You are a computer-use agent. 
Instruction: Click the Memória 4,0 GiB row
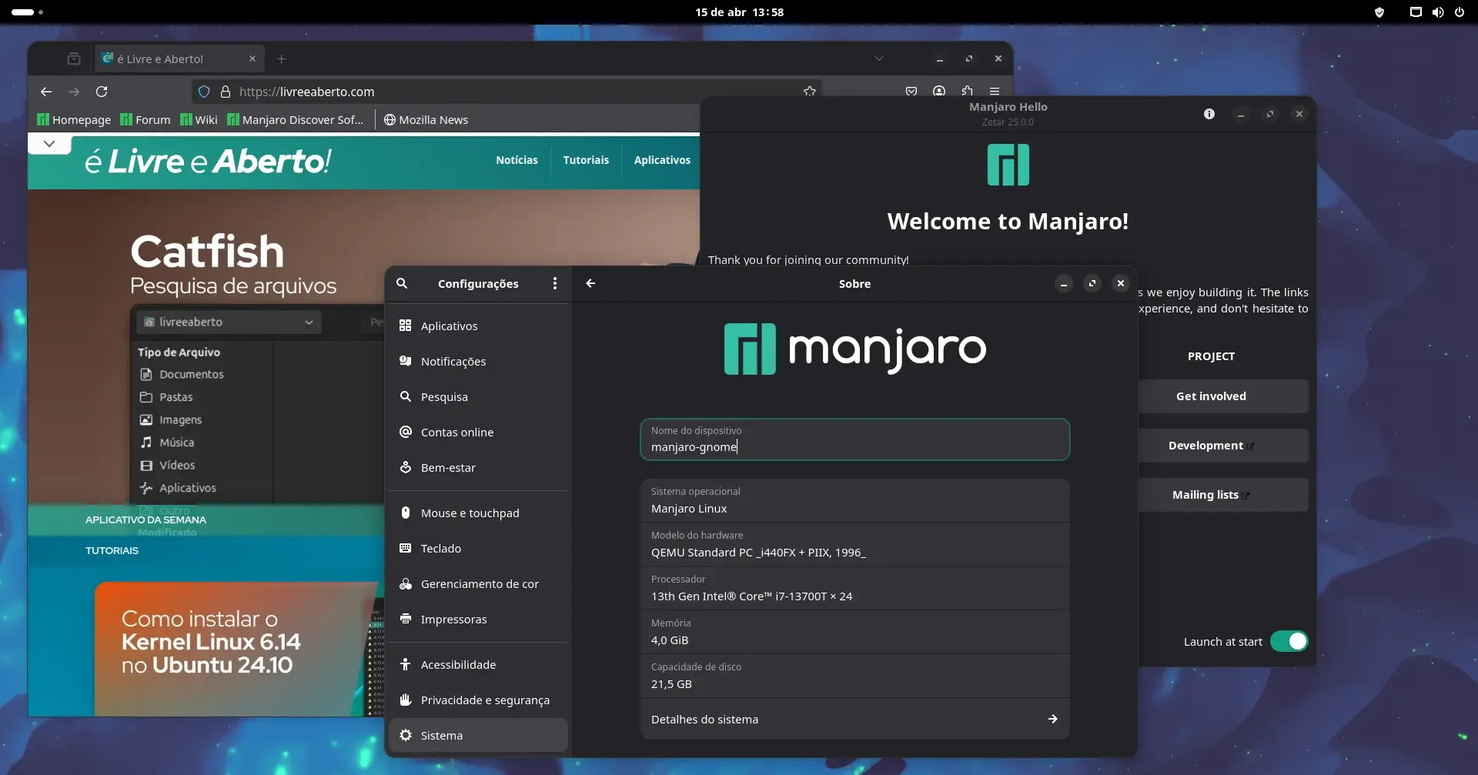coord(854,632)
